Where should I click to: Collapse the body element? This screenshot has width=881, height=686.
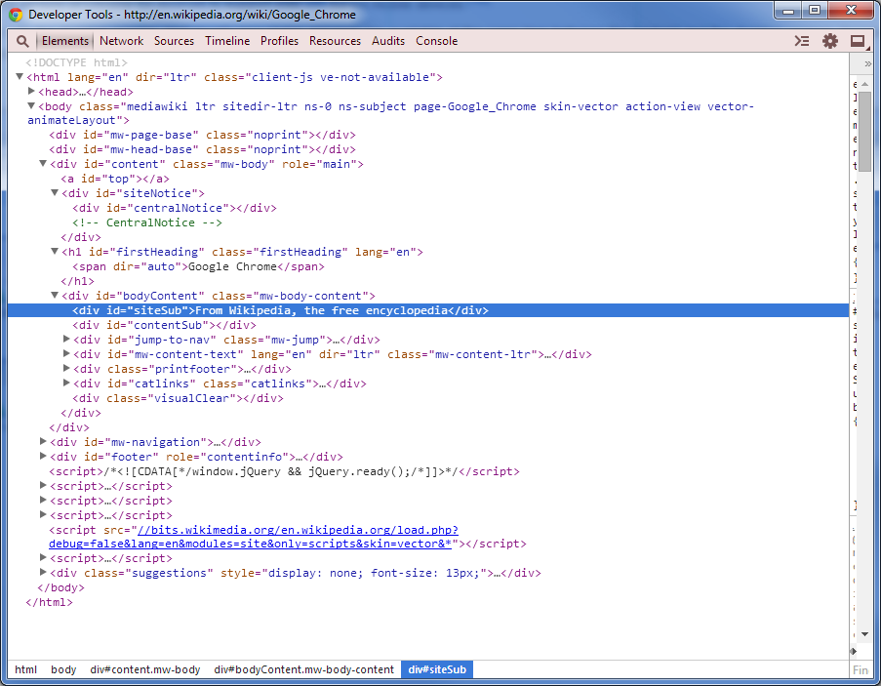(31, 105)
